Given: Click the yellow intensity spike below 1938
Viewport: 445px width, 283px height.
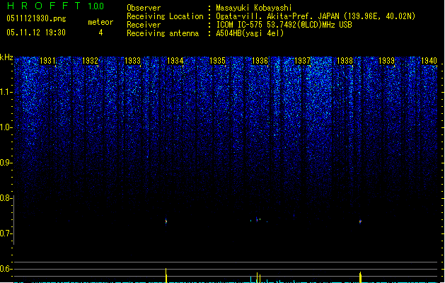Looking at the screenshot, I should [x=360, y=277].
